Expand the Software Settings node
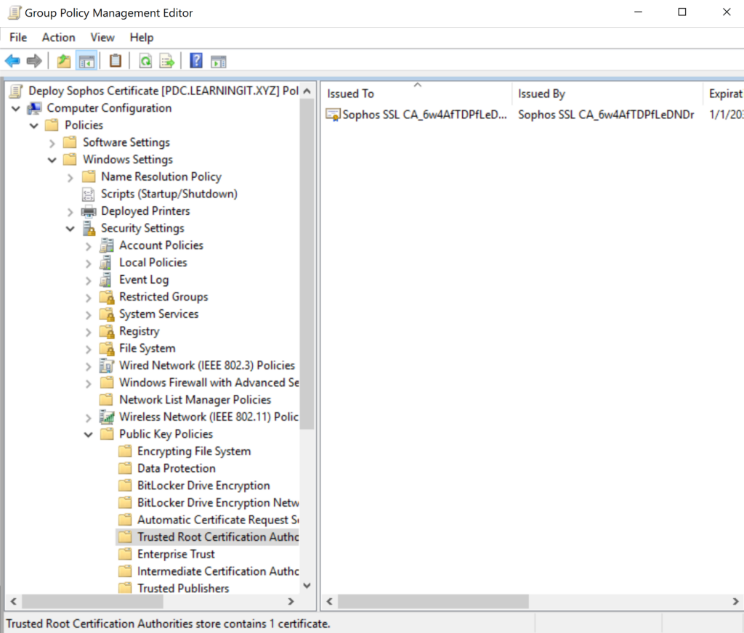Image resolution: width=744 pixels, height=633 pixels. 52,143
